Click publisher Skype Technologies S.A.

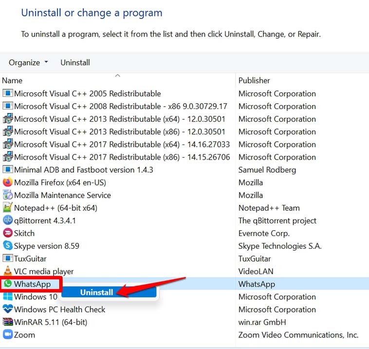pyautogui.click(x=280, y=246)
